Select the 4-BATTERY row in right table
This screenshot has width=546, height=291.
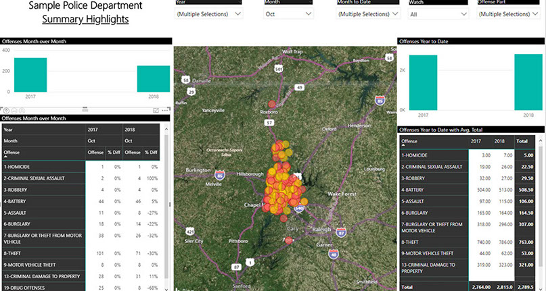tap(433, 190)
